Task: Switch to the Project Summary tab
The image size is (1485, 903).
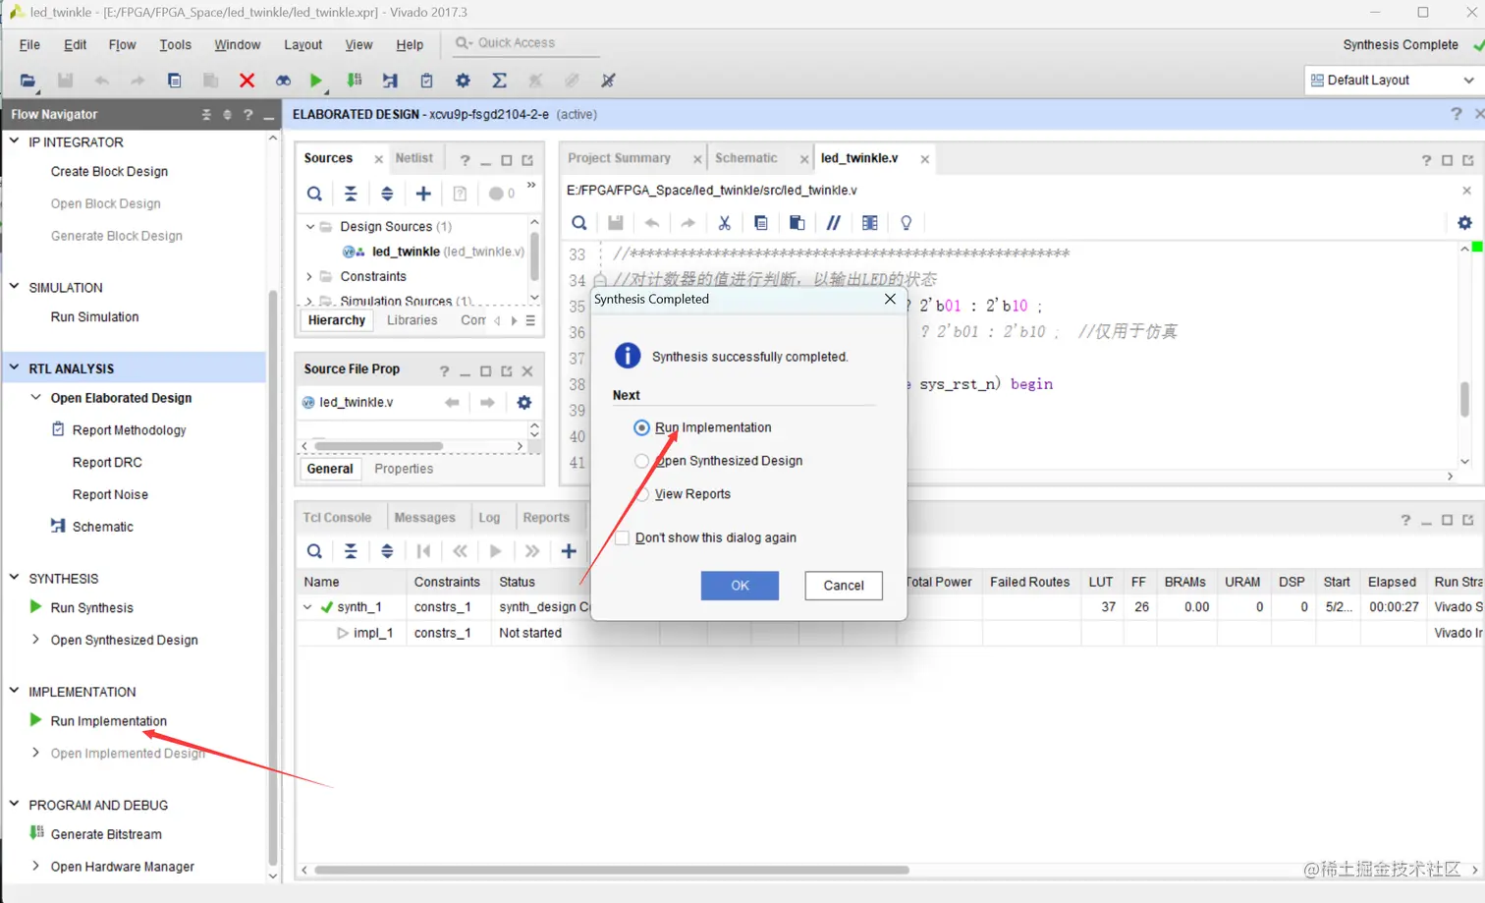Action: click(x=619, y=158)
